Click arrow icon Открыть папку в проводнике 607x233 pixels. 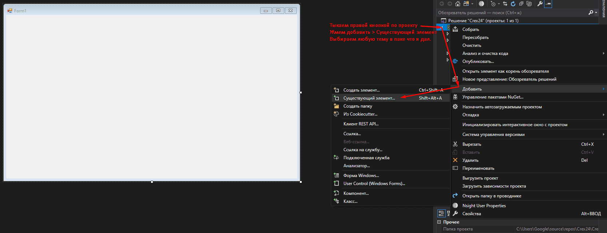pyautogui.click(x=455, y=196)
